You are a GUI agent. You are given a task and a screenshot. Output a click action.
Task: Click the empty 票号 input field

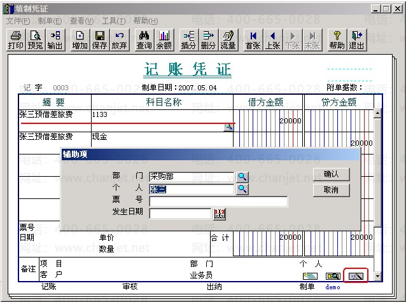pos(218,202)
